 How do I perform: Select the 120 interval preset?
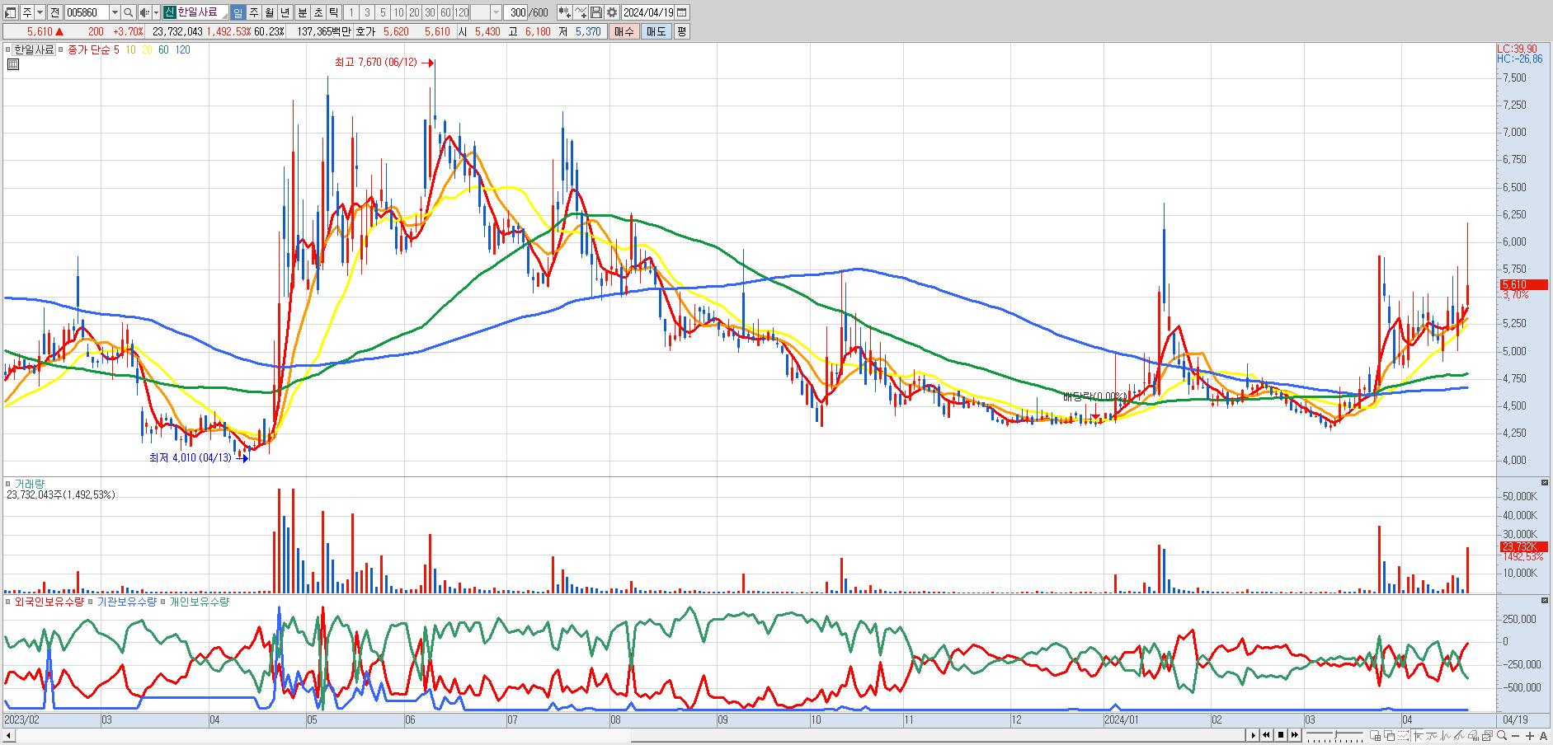(x=461, y=12)
